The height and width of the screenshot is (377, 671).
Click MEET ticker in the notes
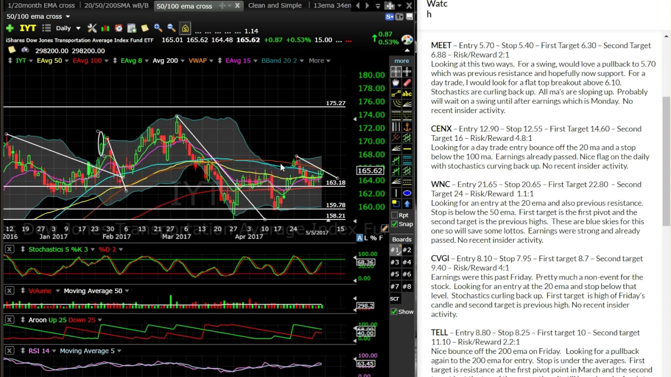coord(441,46)
